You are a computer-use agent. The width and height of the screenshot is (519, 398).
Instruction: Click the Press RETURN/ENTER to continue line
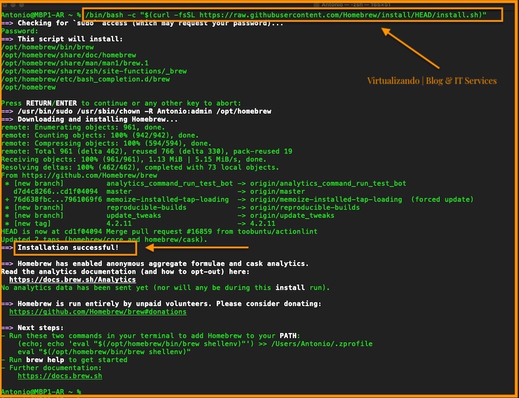121,103
